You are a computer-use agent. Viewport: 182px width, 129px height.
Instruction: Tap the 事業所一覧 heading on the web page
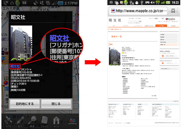point(116,37)
